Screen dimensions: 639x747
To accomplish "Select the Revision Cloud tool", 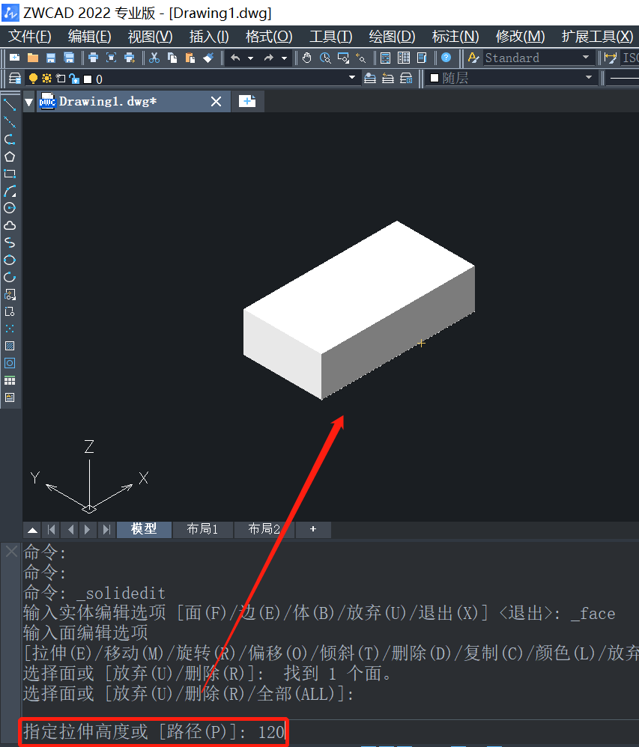I will click(x=10, y=225).
